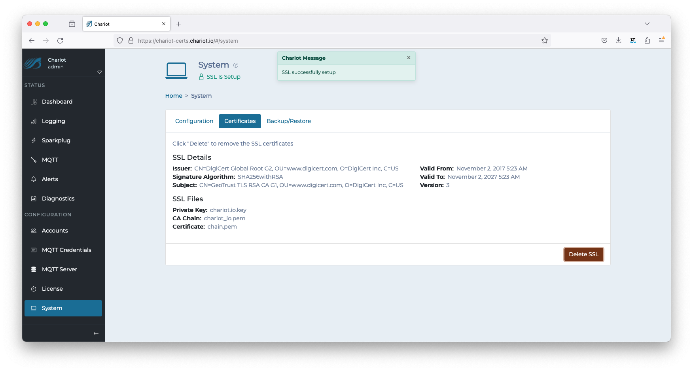Click the Issuer DigiCert Global Root G2 value
The image size is (693, 371).
pyautogui.click(x=296, y=168)
